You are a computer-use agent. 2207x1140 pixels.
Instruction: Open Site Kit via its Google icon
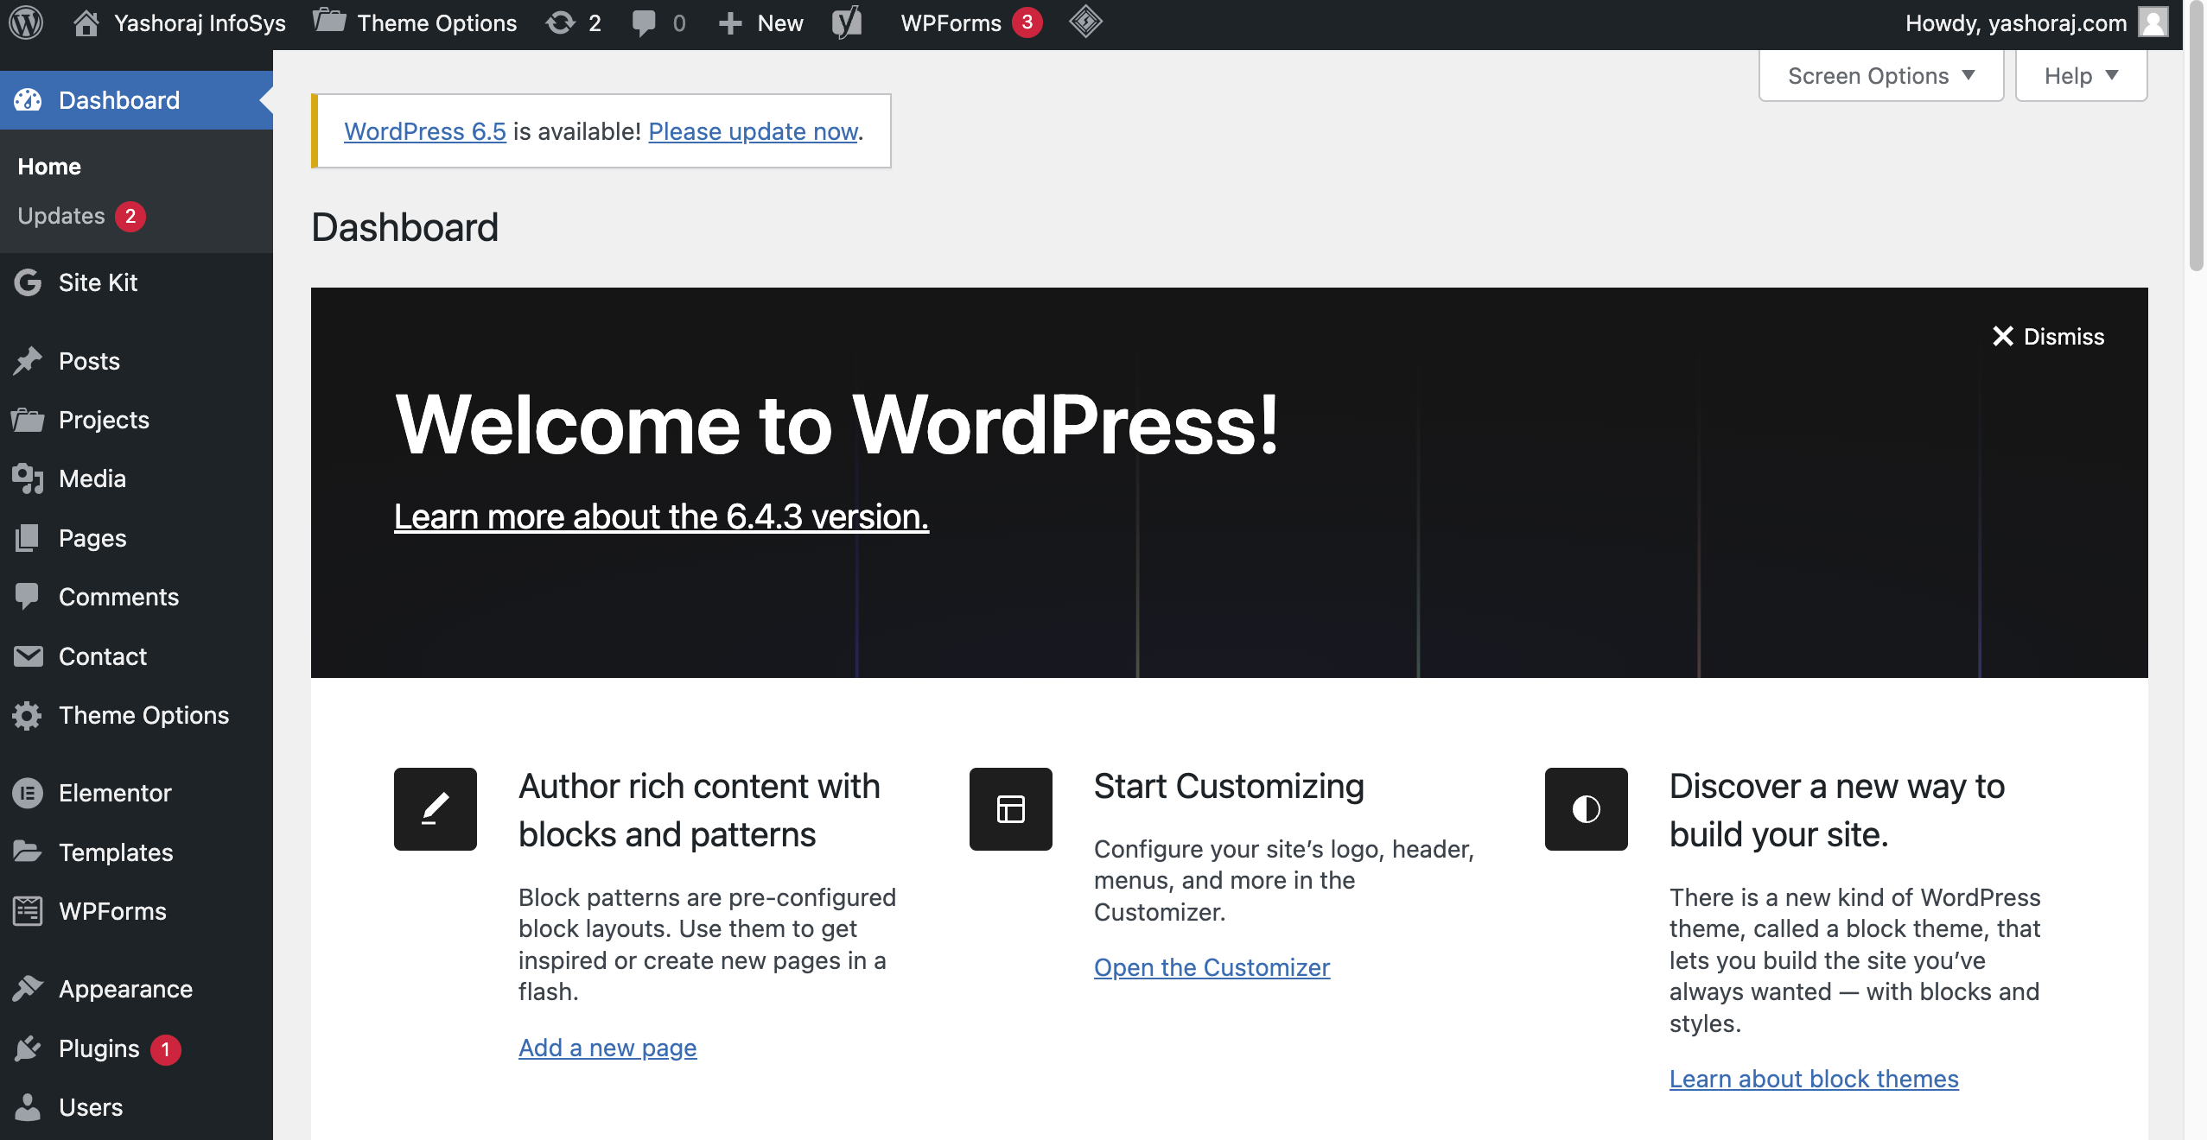point(28,282)
